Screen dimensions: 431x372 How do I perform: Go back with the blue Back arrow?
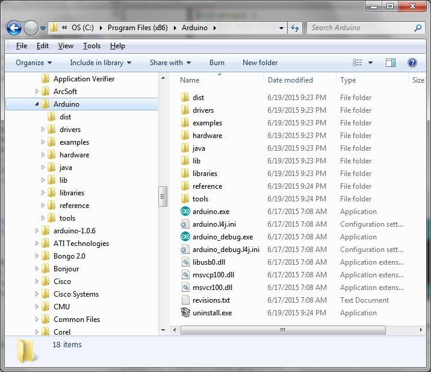coord(14,28)
